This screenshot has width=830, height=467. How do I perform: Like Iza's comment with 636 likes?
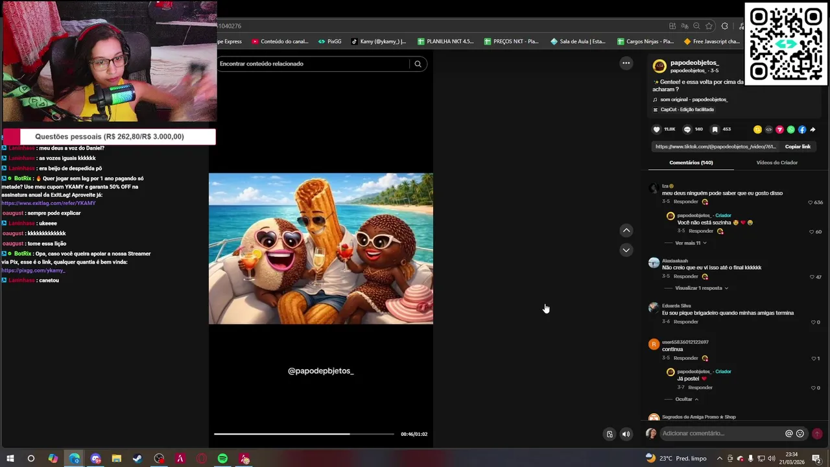point(811,202)
